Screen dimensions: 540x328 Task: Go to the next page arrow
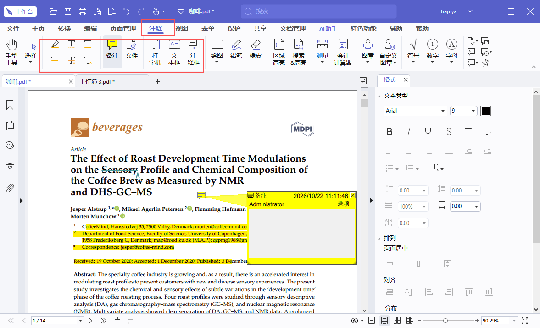point(90,321)
